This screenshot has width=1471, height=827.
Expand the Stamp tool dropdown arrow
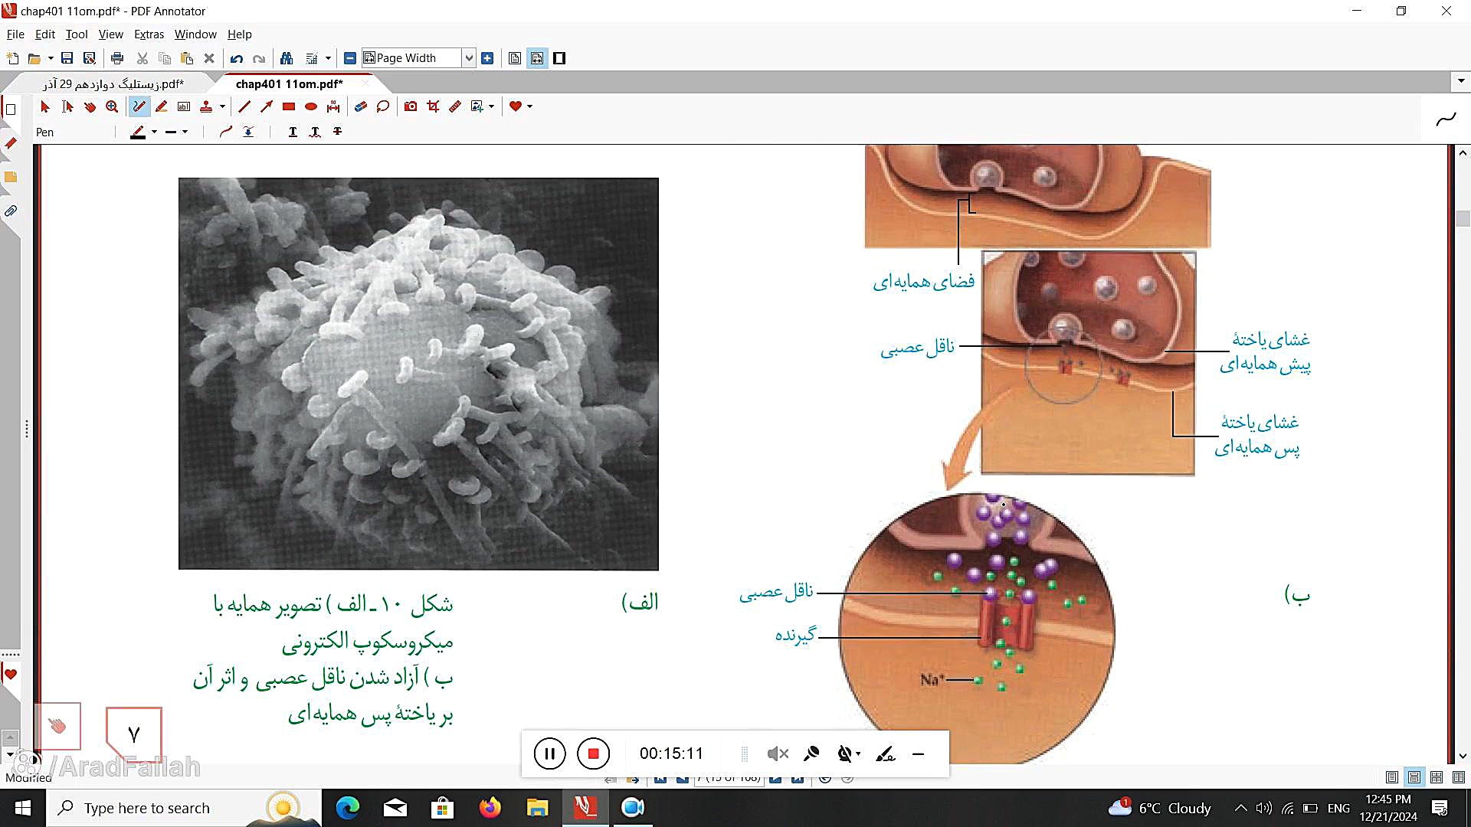(x=223, y=106)
